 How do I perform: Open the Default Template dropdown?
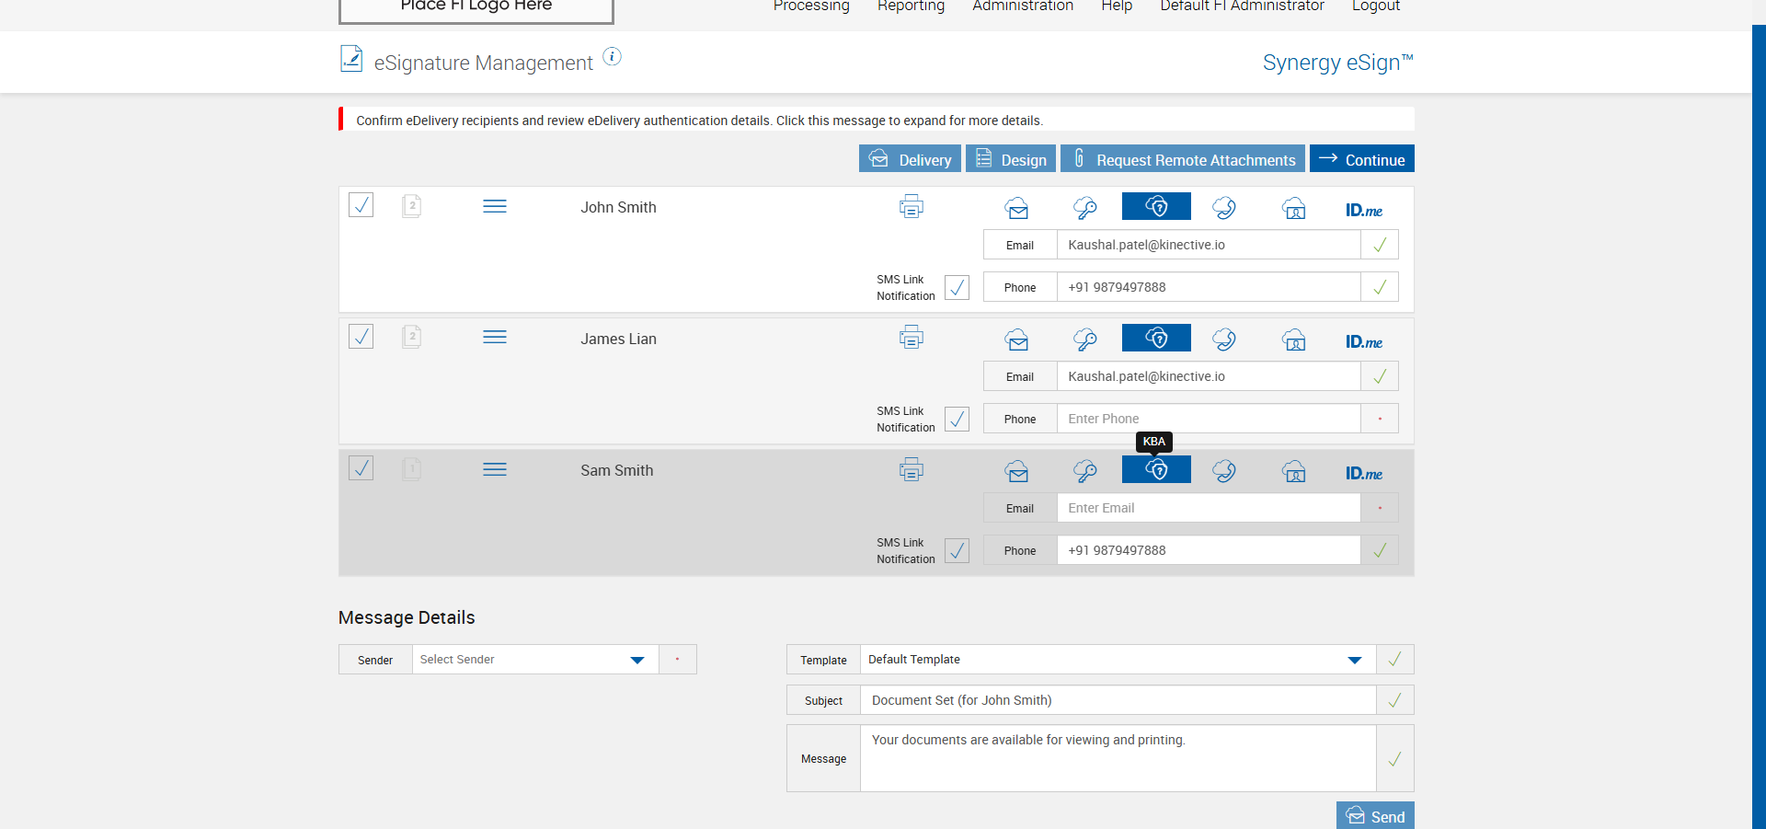[x=1118, y=660]
